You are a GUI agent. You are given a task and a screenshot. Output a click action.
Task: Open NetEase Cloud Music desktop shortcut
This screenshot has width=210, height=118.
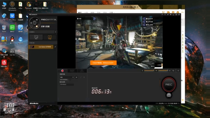pyautogui.click(x=4, y=63)
